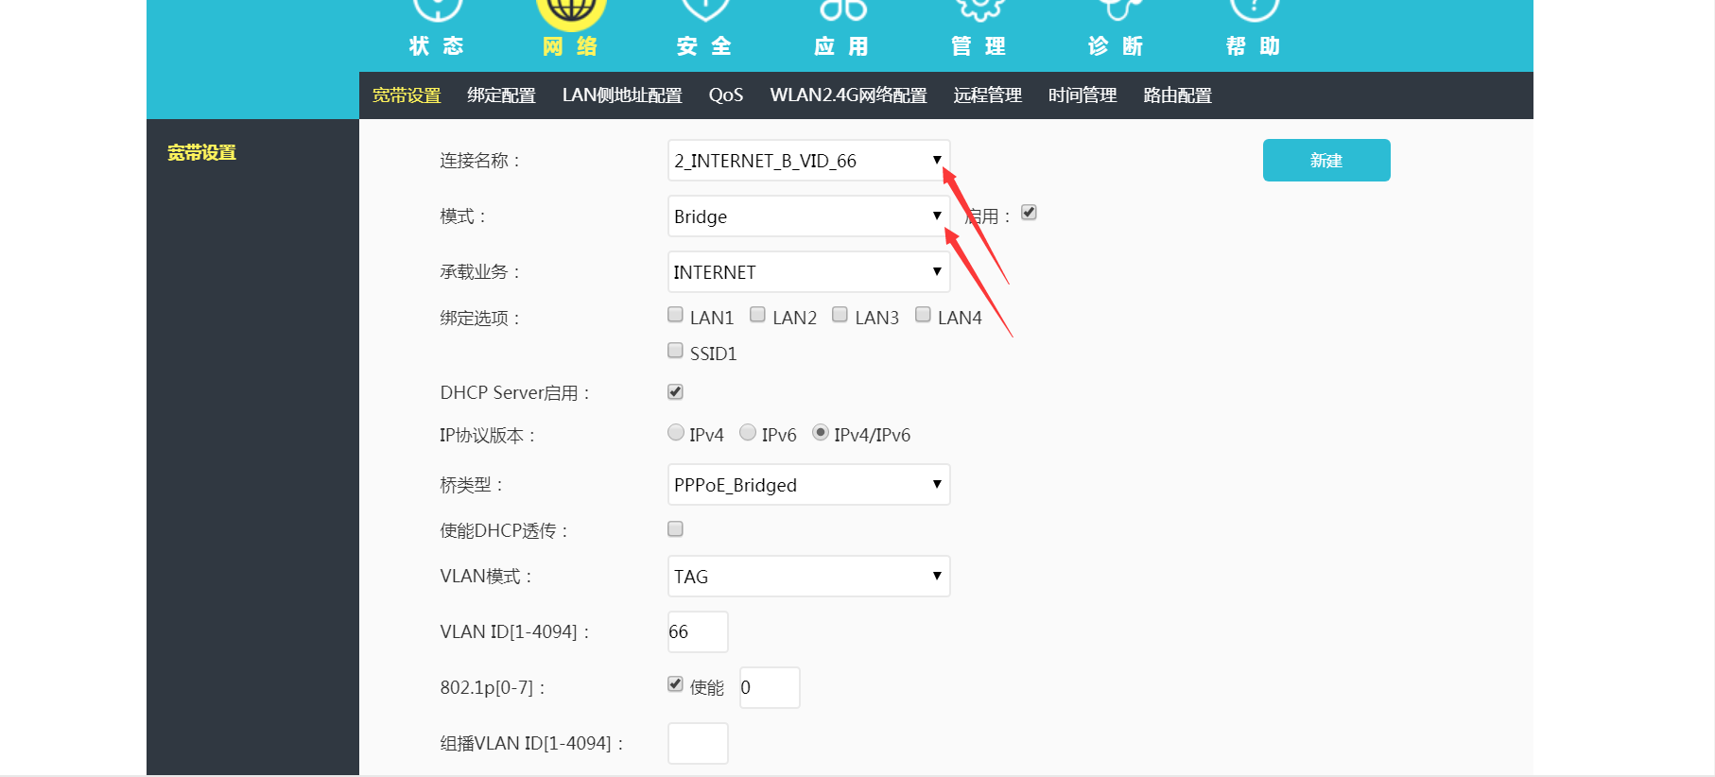1715x777 pixels.
Task: Click the 802.1p priority value field
Action: click(770, 687)
